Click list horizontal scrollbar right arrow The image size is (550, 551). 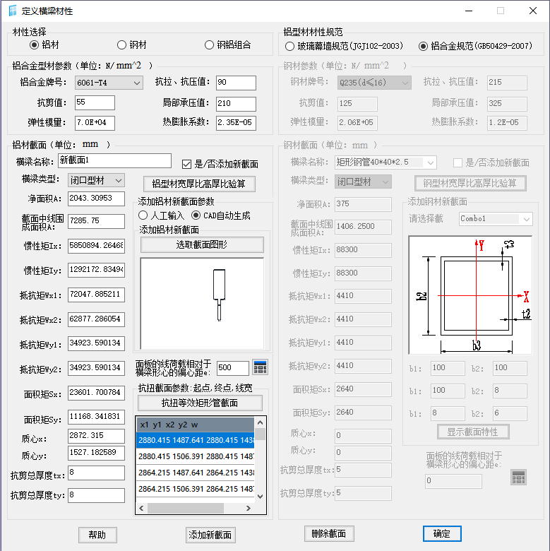click(249, 508)
